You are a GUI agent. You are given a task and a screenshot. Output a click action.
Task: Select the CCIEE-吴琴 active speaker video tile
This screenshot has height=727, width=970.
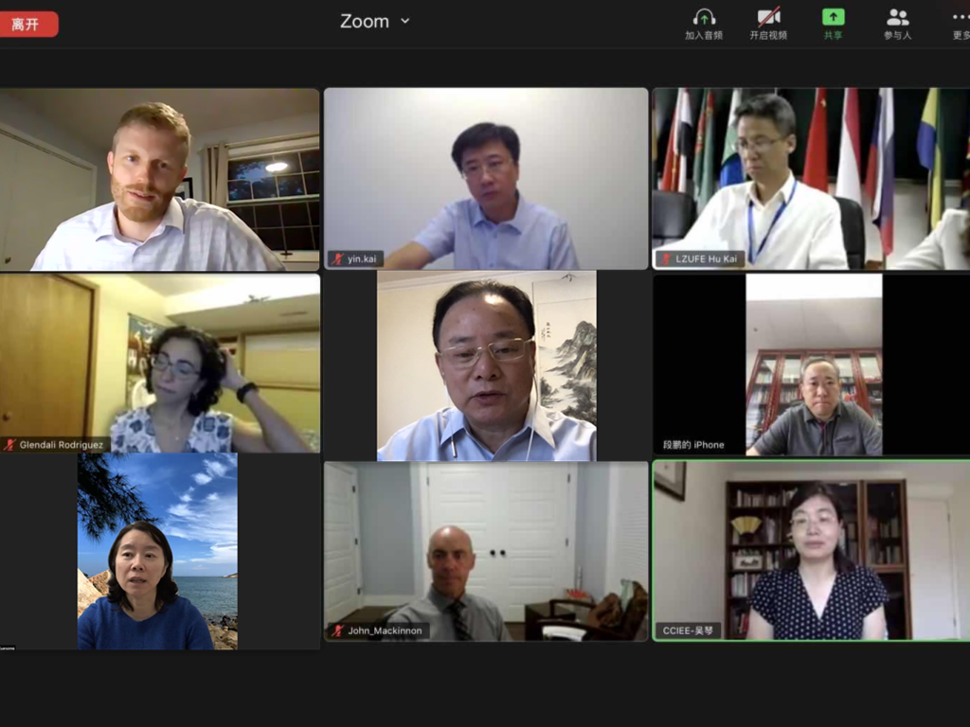tap(812, 550)
